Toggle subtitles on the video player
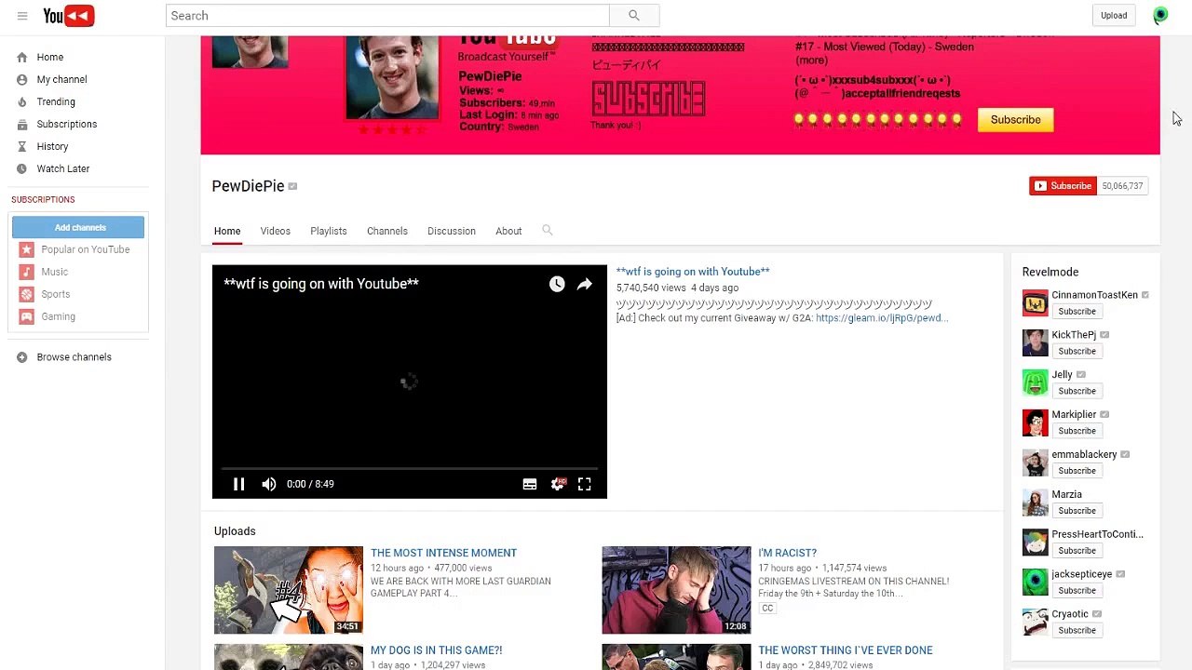 [x=530, y=484]
